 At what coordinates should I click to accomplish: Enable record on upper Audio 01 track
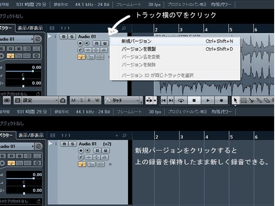tap(81, 43)
